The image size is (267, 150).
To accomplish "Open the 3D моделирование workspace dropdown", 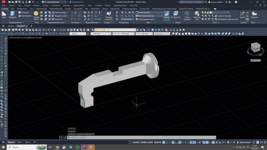I will pyautogui.click(x=54, y=2).
